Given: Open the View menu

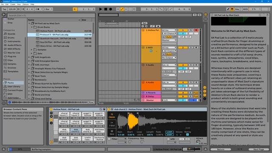Looking at the screenshot, I should point(19,4).
